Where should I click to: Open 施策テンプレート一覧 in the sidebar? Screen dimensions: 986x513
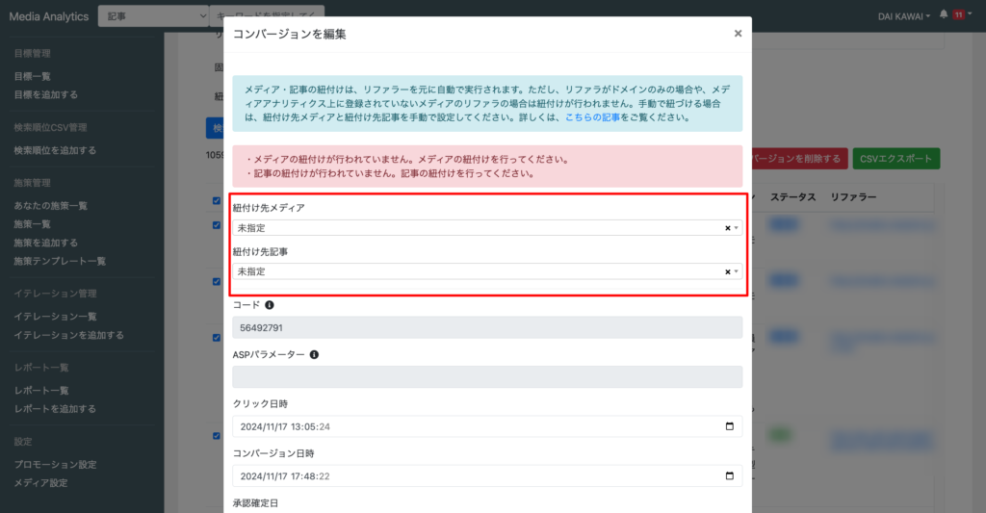point(60,261)
